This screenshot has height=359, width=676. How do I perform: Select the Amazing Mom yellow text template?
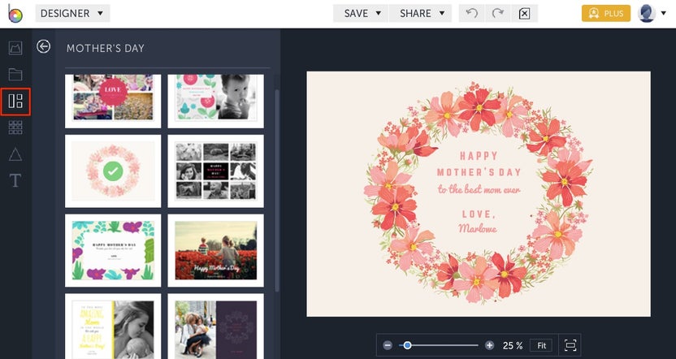point(113,327)
